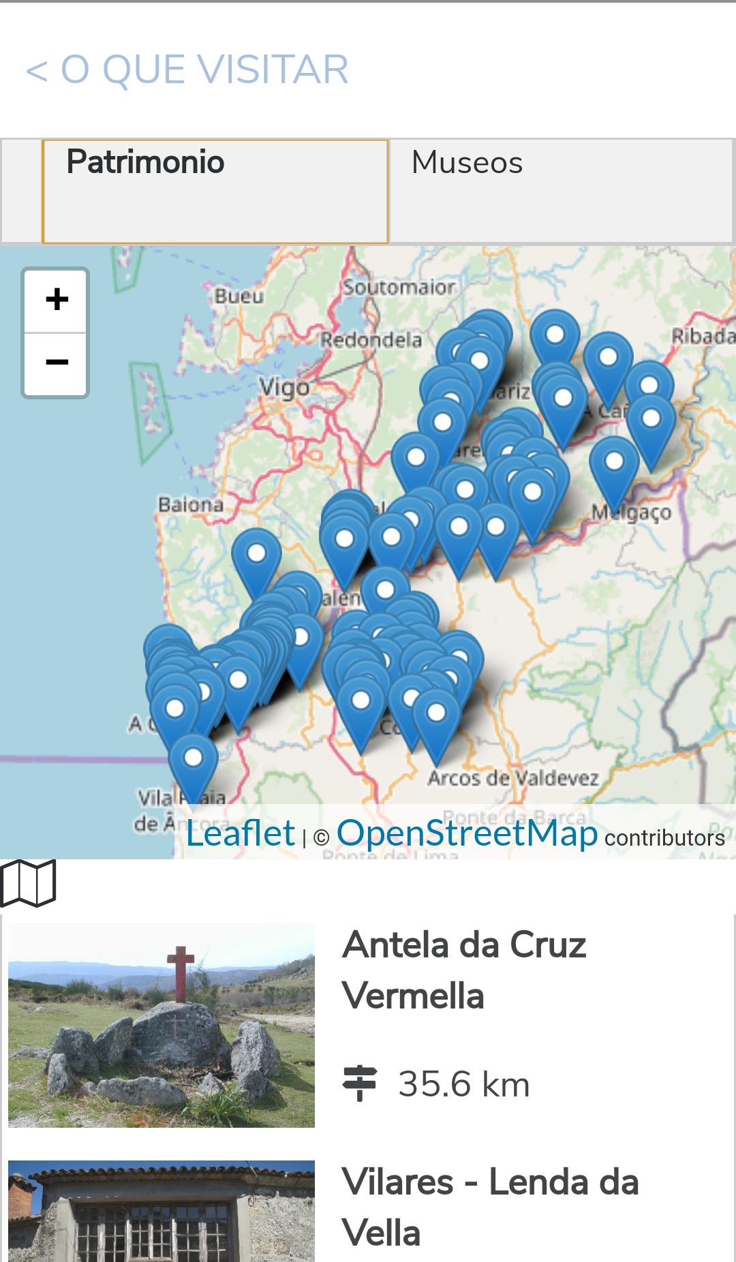Open 'Antela da Cruz Vermella' entry title

click(464, 970)
